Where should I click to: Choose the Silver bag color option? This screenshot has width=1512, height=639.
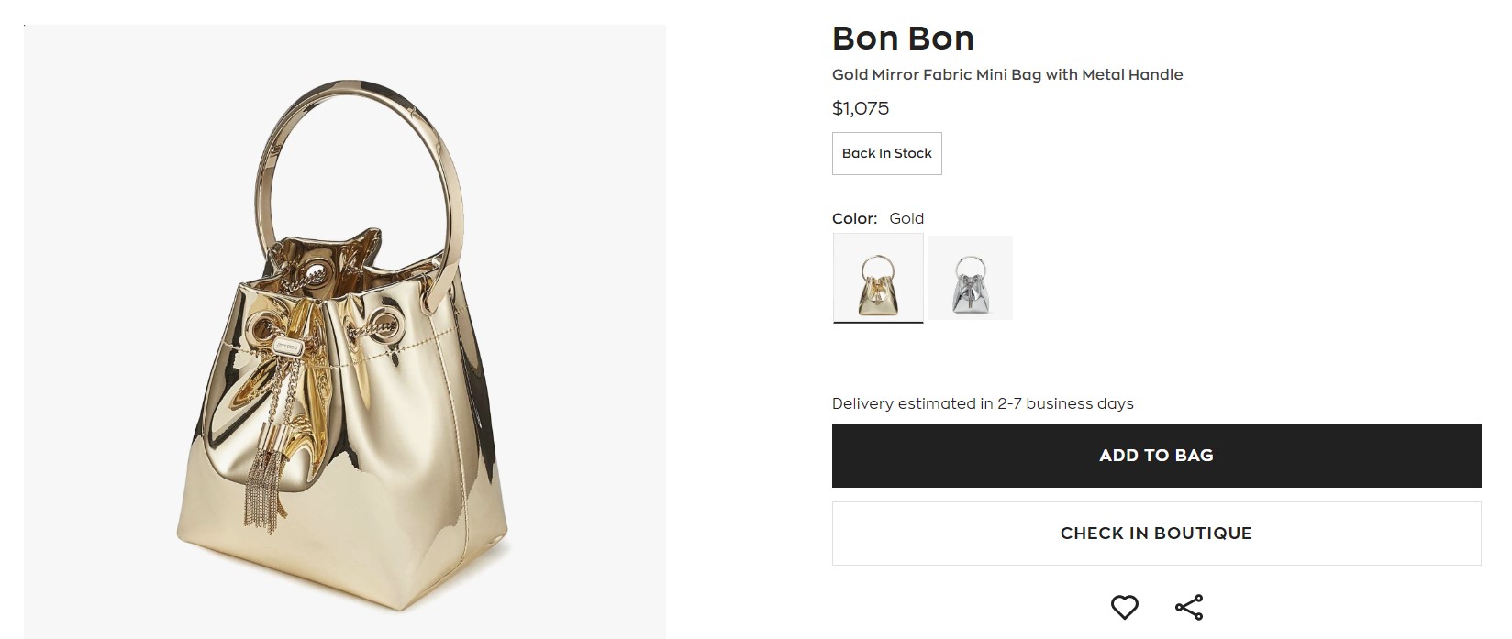[971, 277]
